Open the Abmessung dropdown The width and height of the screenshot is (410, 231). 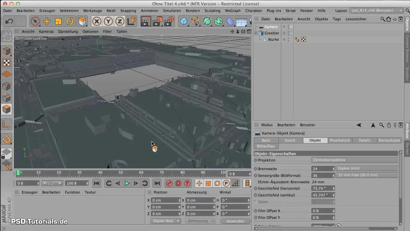[201, 221]
